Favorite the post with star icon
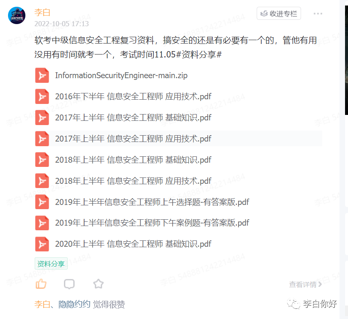The height and width of the screenshot is (319, 348). (99, 284)
